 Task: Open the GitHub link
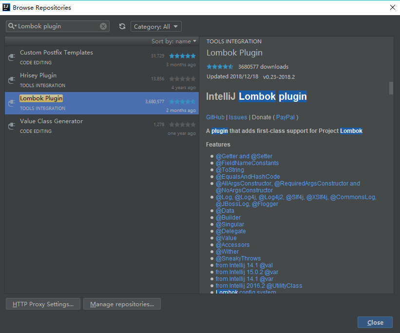(x=215, y=117)
